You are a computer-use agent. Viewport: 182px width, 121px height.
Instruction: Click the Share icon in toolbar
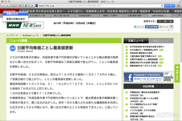(x=20, y=5)
